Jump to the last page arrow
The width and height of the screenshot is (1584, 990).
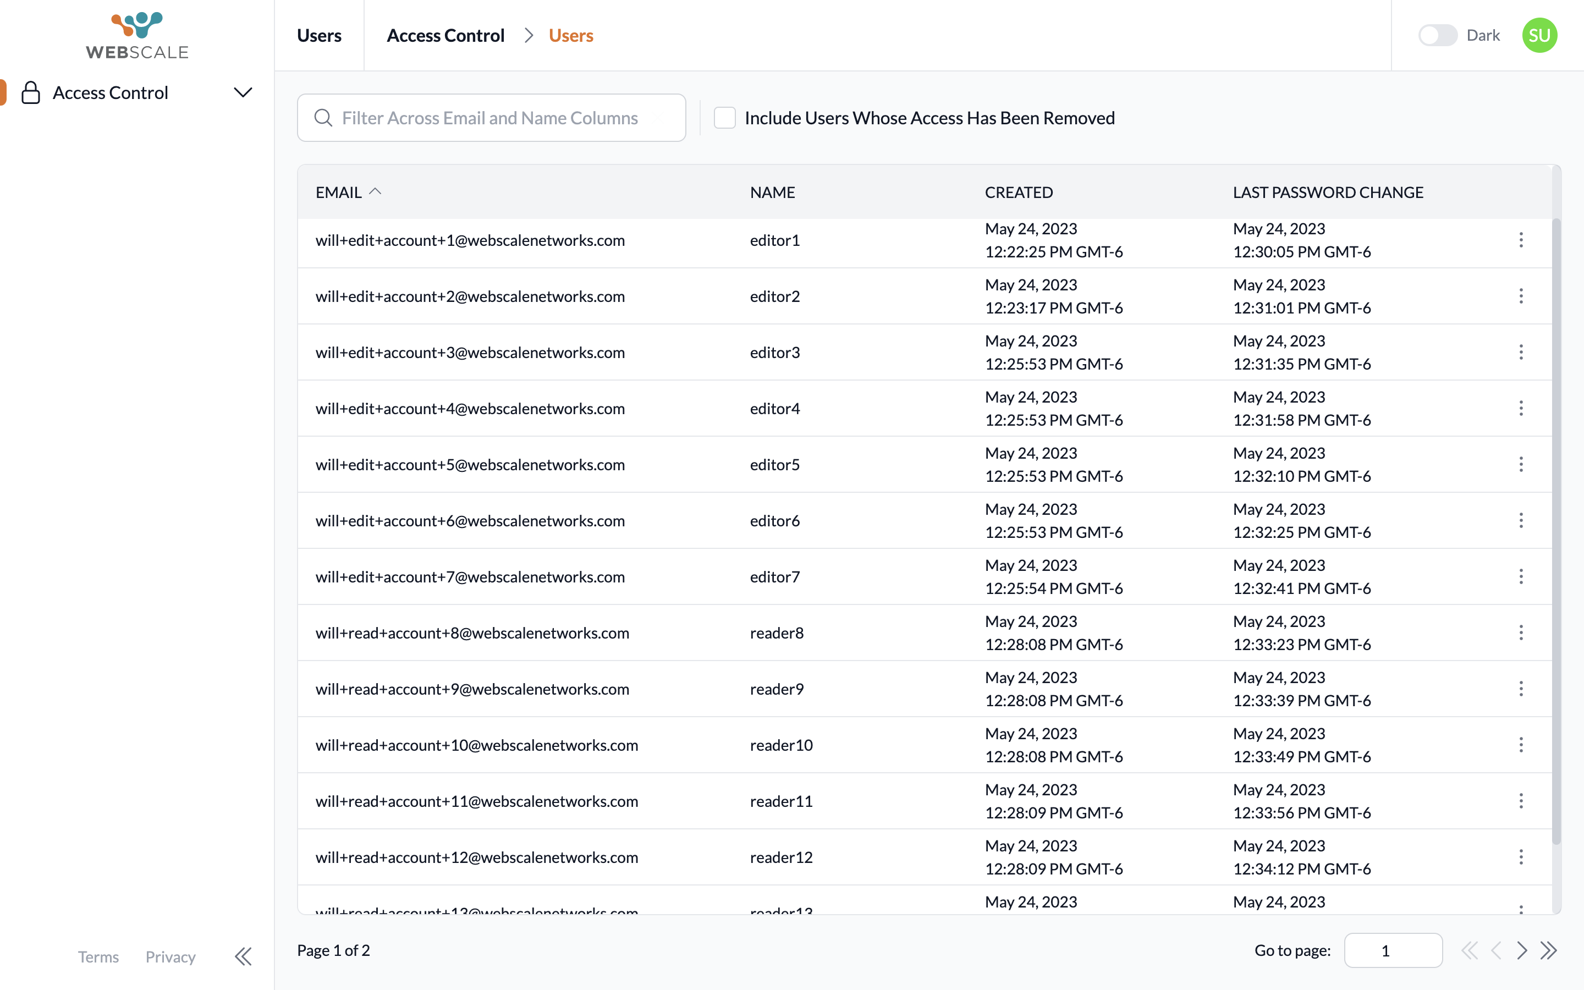(x=1549, y=951)
